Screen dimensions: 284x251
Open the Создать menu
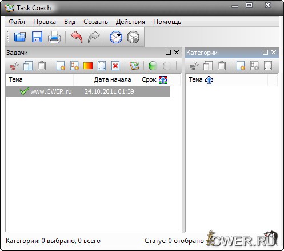95,22
